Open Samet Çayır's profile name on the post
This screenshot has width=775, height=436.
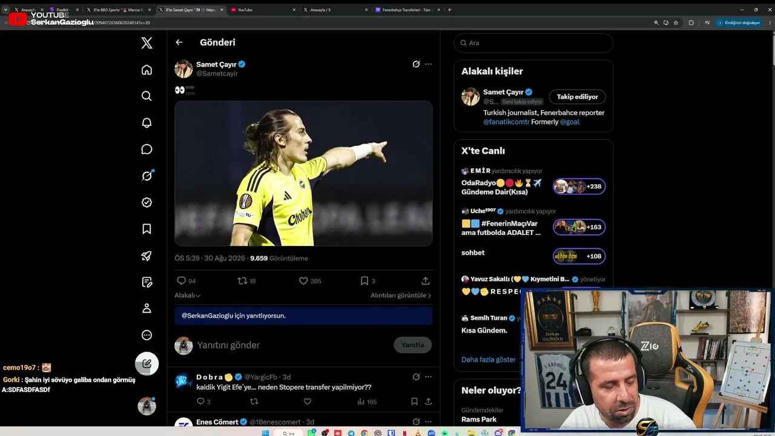[216, 64]
